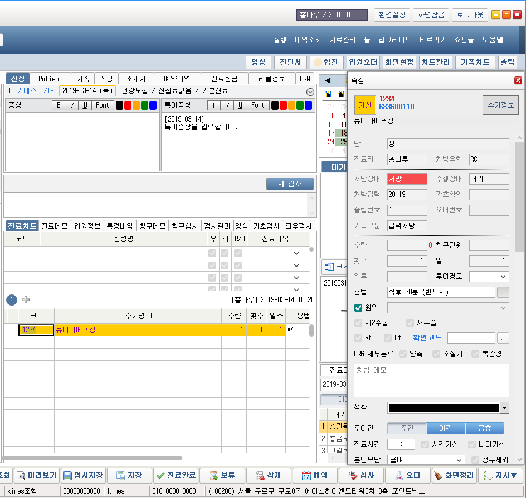Click the 삭제 (delete) button
The height and width of the screenshot is (498, 526).
pyautogui.click(x=268, y=476)
